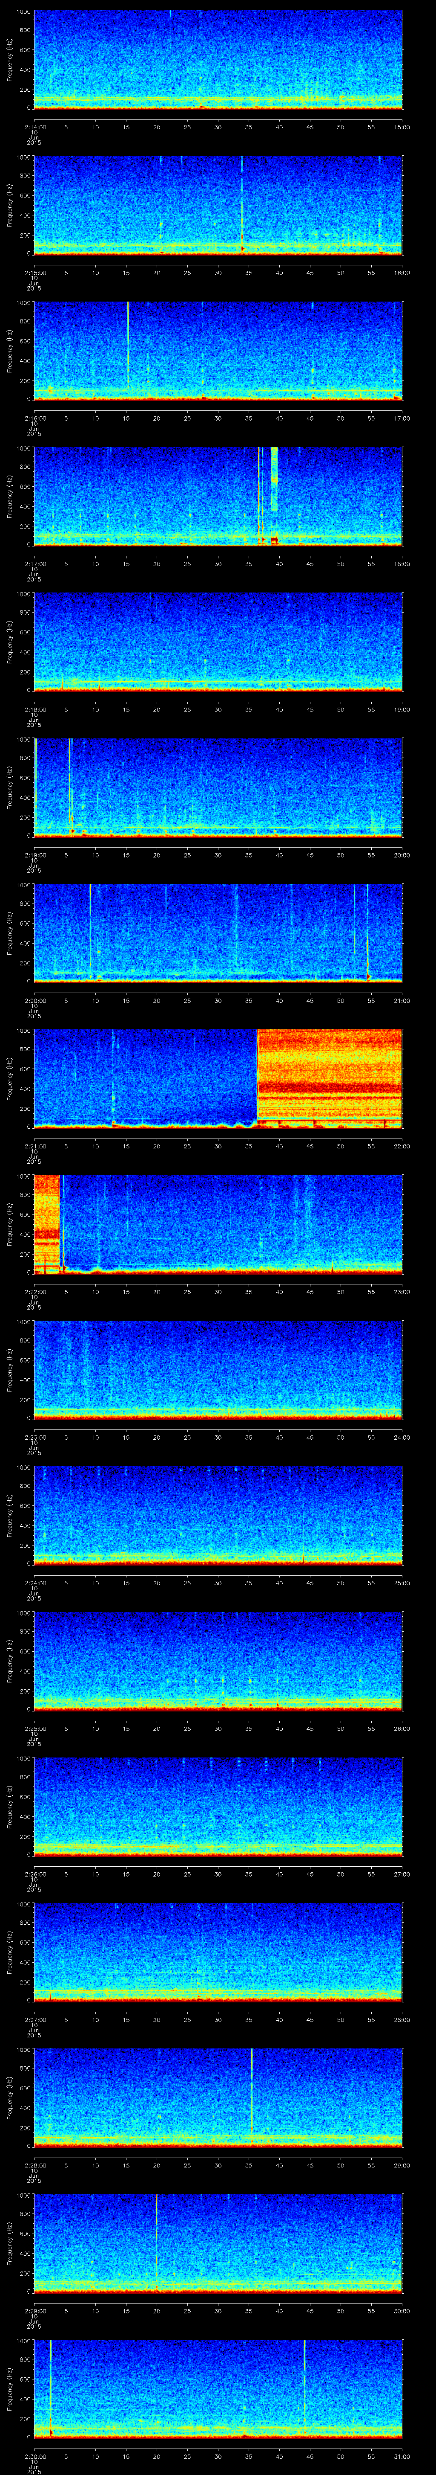Click the '2:14:00' start time label
The height and width of the screenshot is (2475, 436).
(34, 127)
